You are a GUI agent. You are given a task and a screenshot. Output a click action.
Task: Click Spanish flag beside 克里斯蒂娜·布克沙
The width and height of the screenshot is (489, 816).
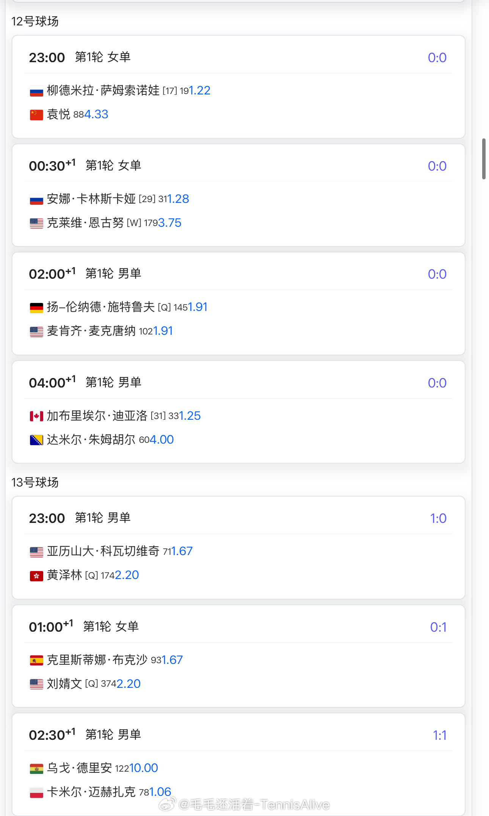click(36, 661)
